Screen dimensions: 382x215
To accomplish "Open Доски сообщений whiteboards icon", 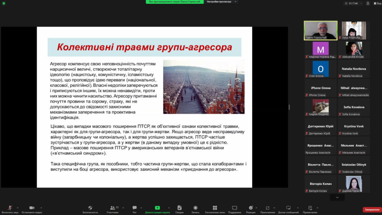I will point(288,208).
